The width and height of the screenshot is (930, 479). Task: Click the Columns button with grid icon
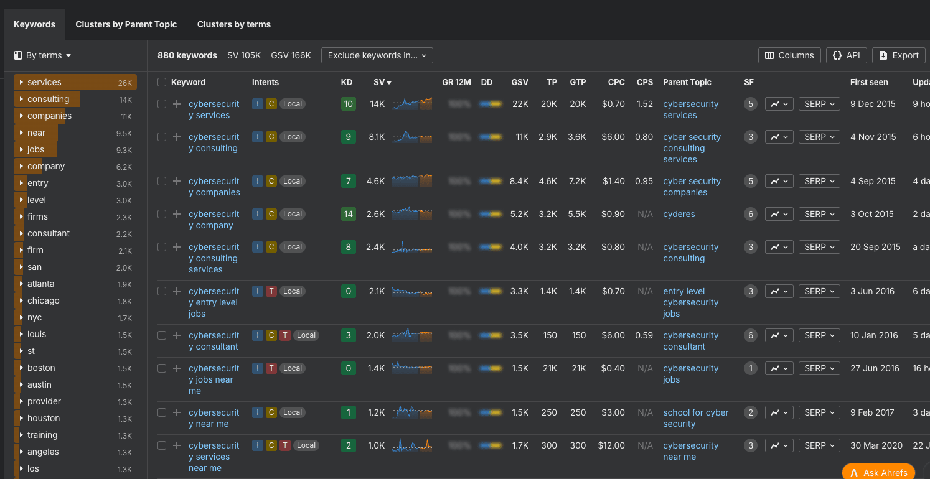pyautogui.click(x=789, y=55)
